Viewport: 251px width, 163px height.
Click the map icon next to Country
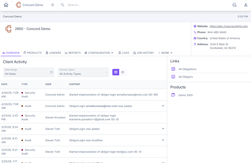coord(195,38)
